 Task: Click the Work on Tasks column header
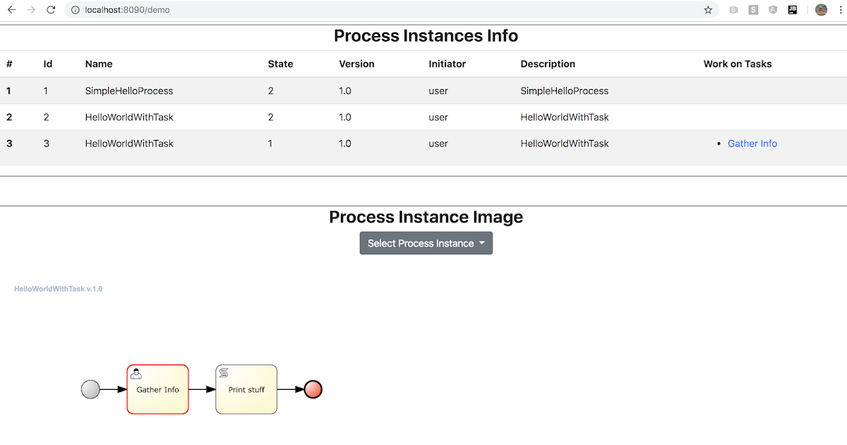tap(737, 64)
